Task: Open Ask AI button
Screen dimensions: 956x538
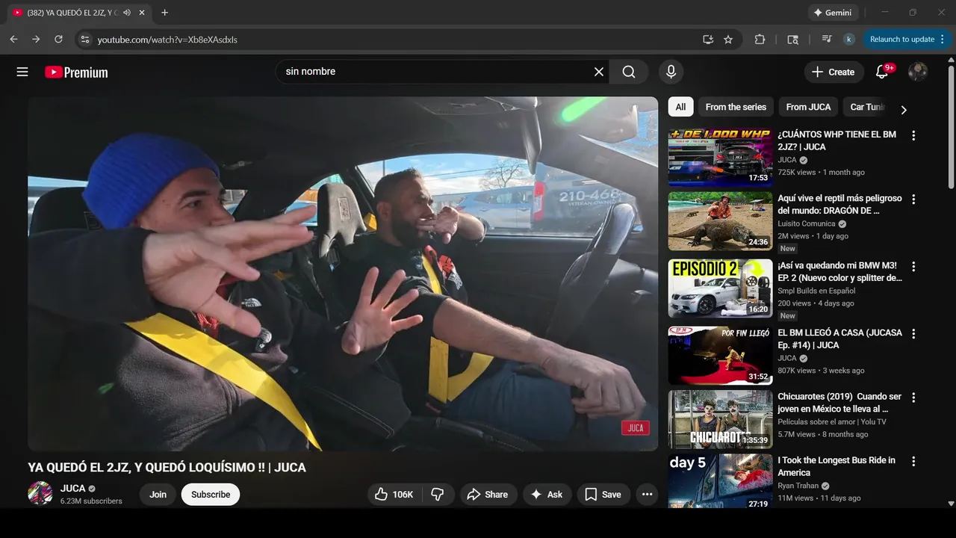Action: [x=547, y=494]
